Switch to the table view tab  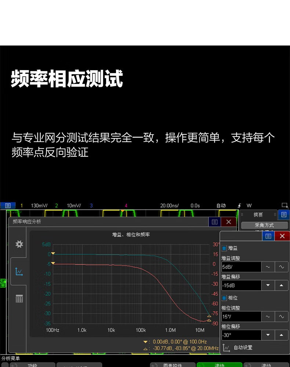click(x=19, y=299)
